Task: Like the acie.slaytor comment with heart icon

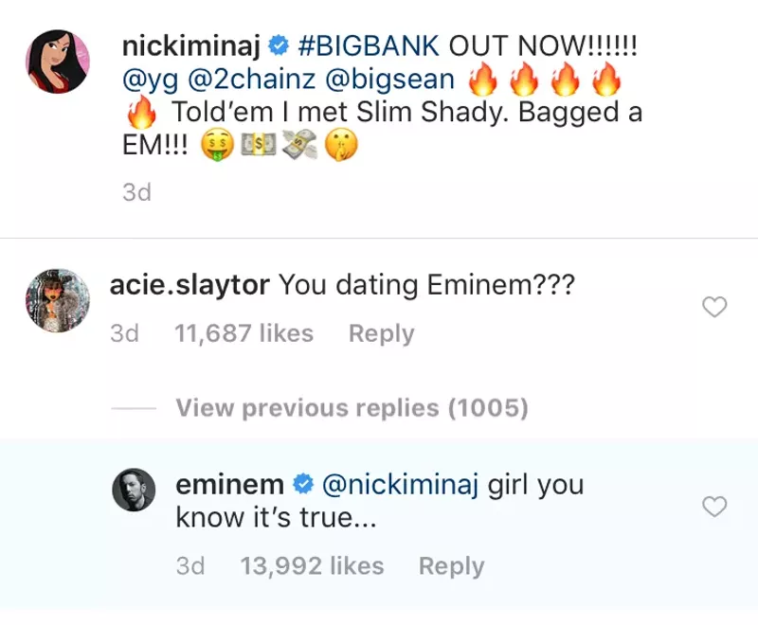Action: 713,307
